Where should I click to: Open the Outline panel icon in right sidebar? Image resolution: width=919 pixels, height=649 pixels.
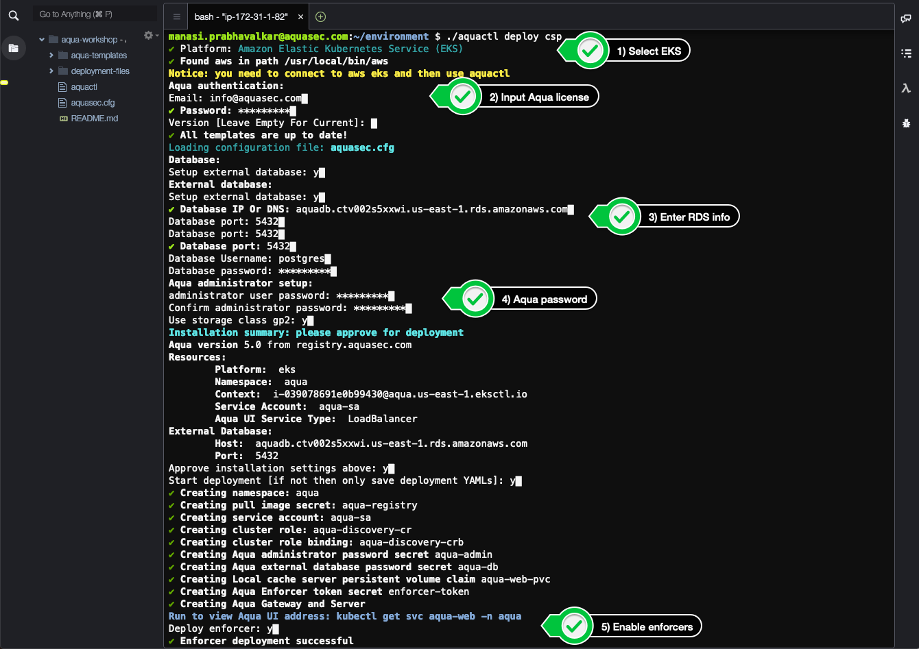click(x=906, y=53)
